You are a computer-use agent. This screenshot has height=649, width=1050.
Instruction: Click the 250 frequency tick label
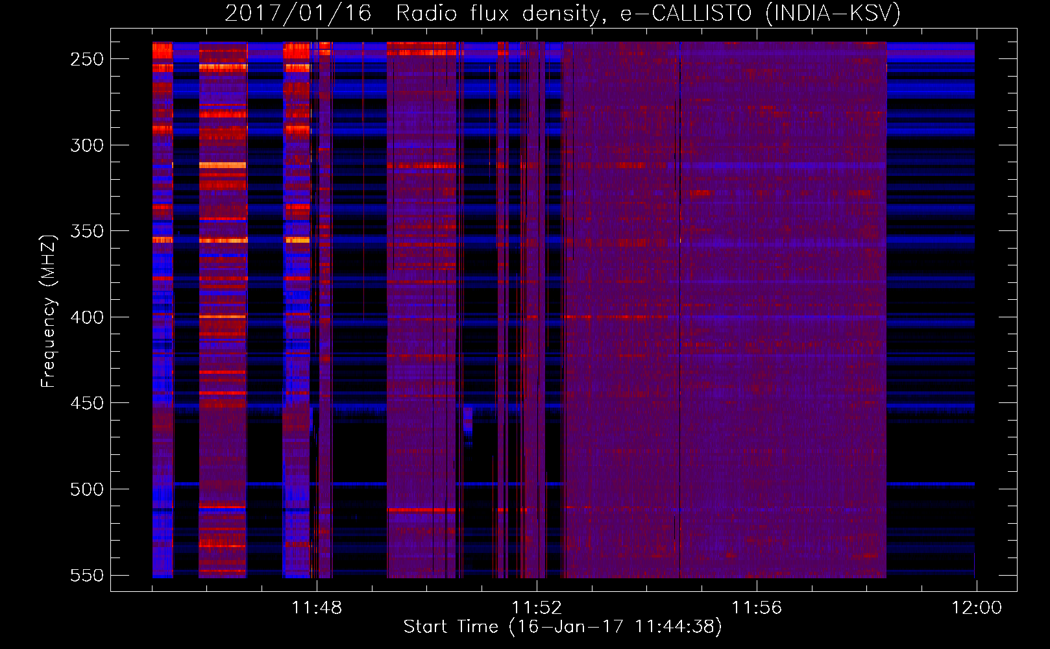(x=87, y=59)
